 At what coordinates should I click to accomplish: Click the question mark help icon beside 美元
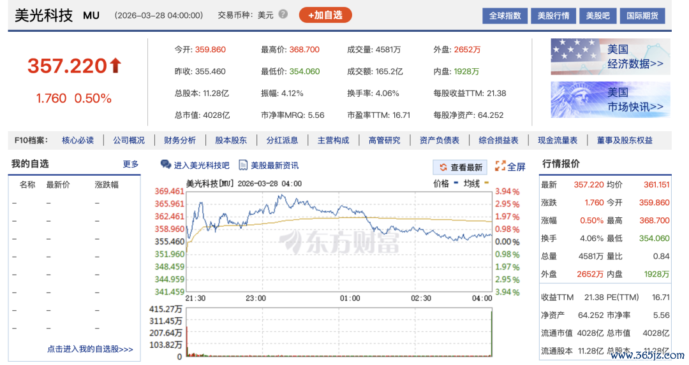tap(283, 15)
